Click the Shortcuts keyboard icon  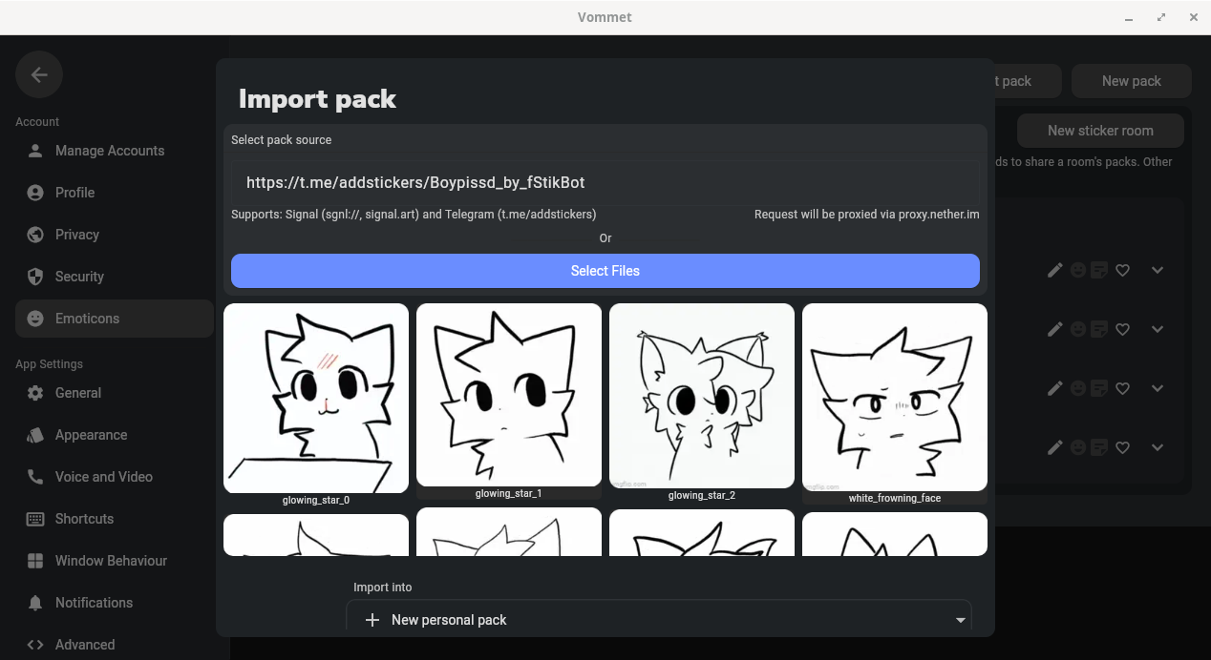(x=35, y=519)
